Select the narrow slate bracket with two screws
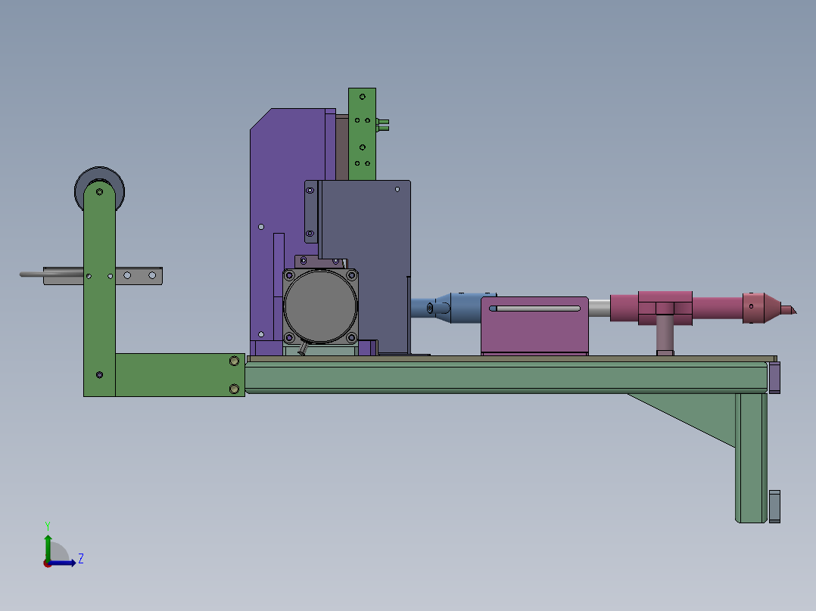 (x=310, y=212)
